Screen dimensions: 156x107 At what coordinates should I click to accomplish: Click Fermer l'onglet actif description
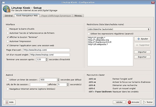coord(122,79)
